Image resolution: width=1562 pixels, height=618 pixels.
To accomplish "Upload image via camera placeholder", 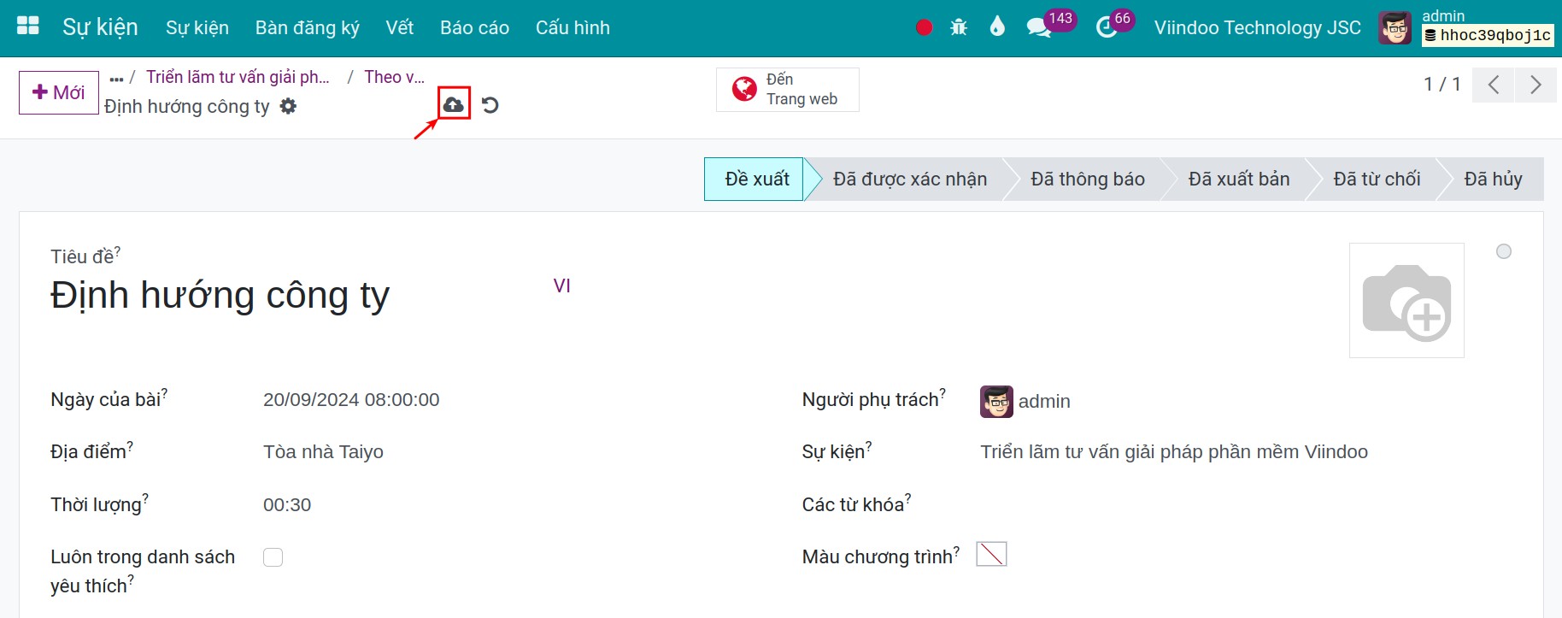I will [1406, 300].
